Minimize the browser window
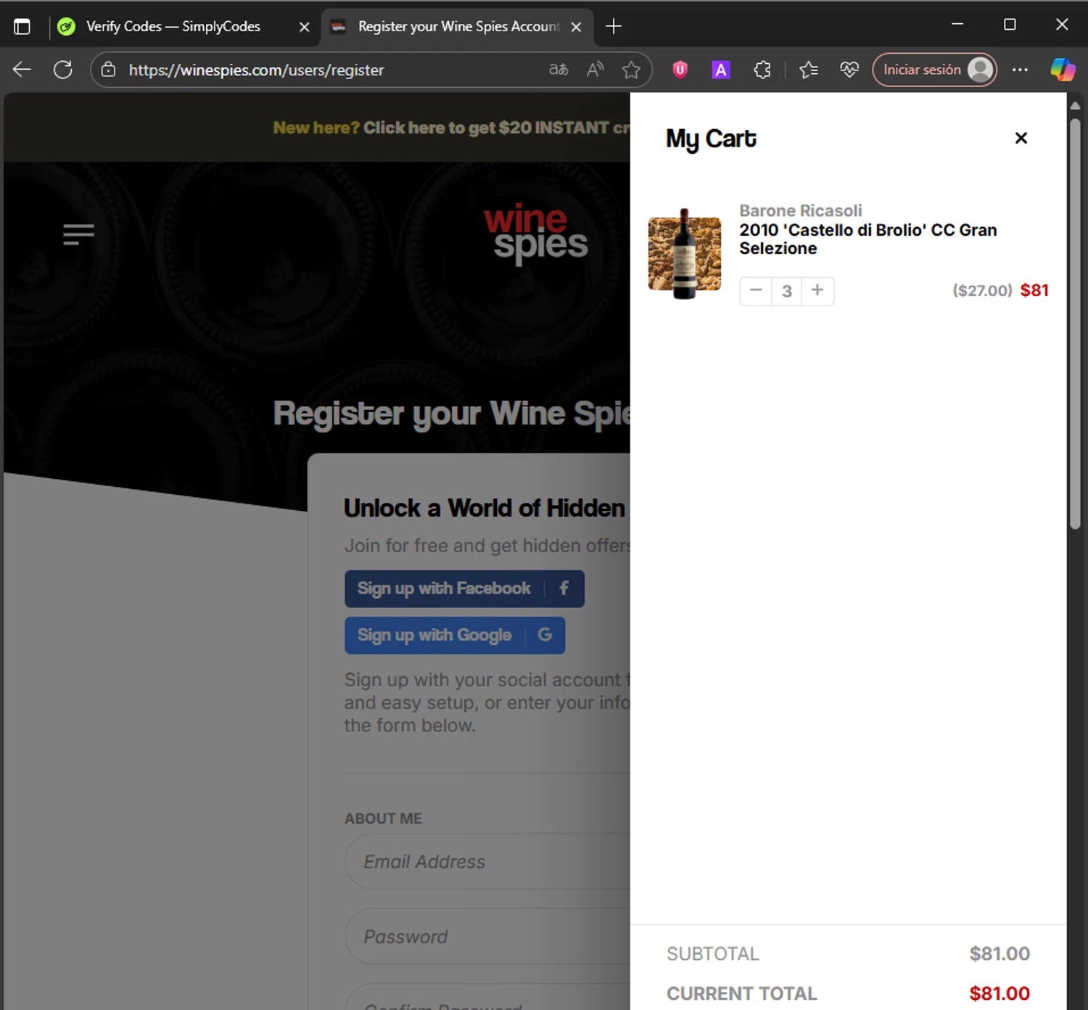The image size is (1088, 1010). [x=957, y=25]
